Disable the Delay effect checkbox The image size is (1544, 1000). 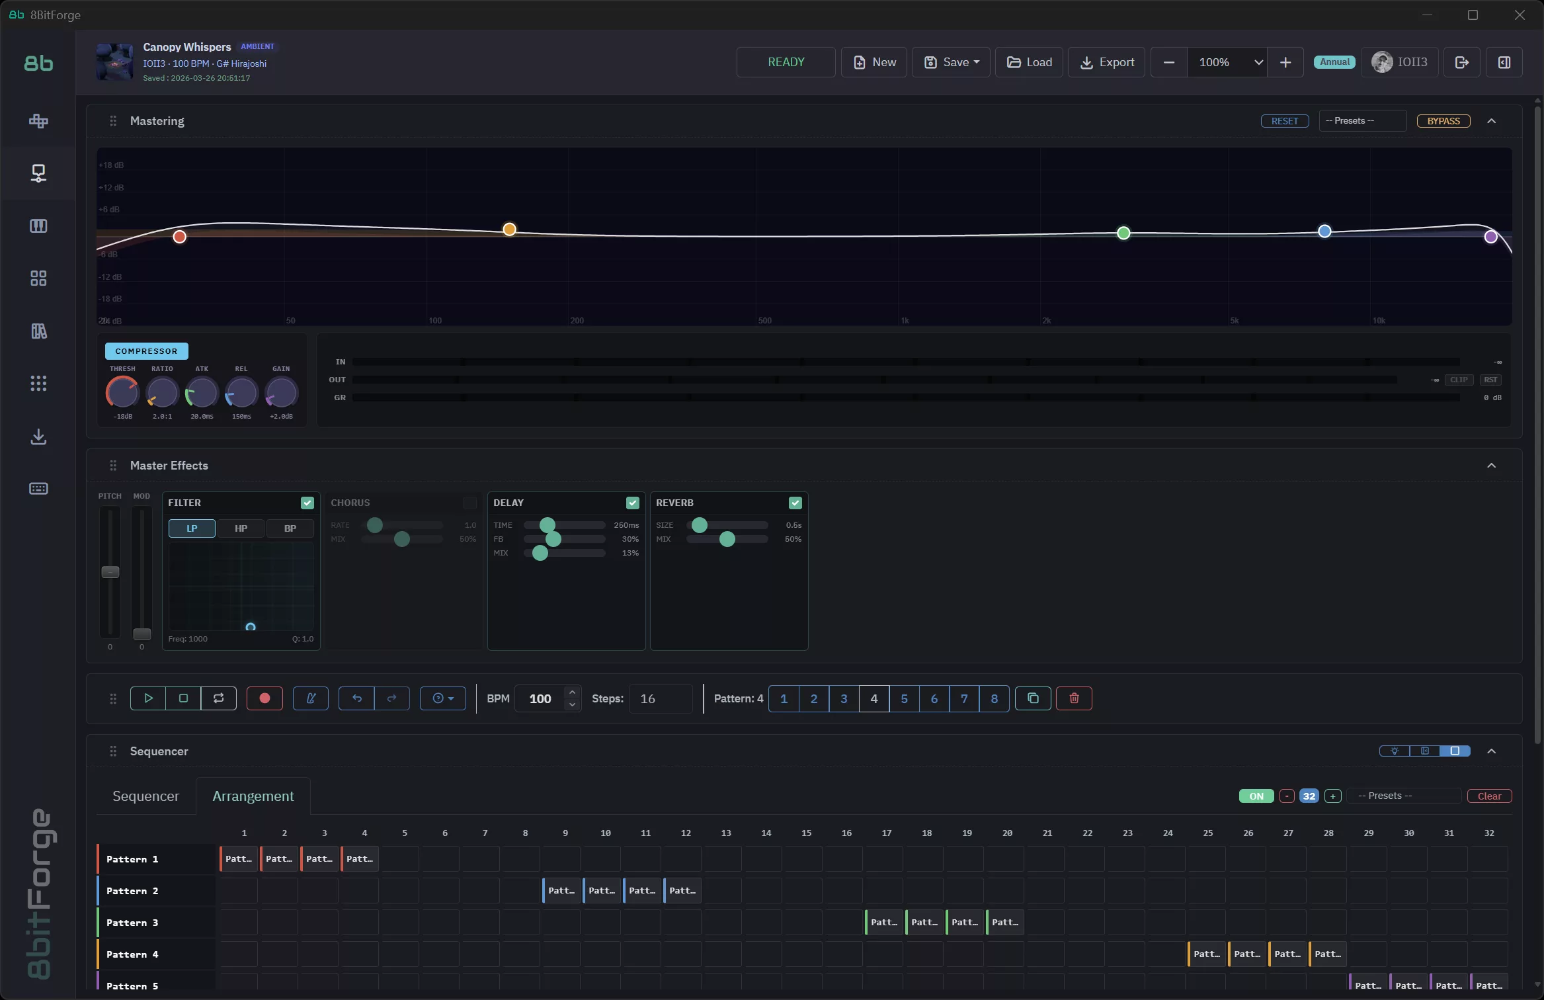tap(632, 503)
